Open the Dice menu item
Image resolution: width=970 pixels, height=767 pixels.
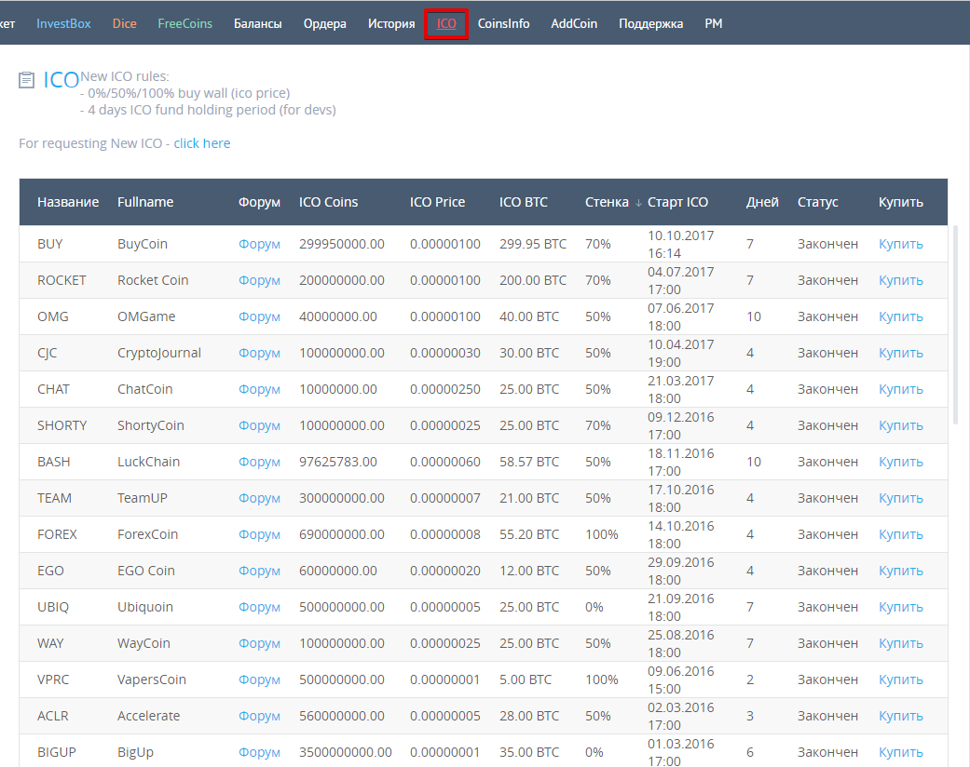[124, 23]
